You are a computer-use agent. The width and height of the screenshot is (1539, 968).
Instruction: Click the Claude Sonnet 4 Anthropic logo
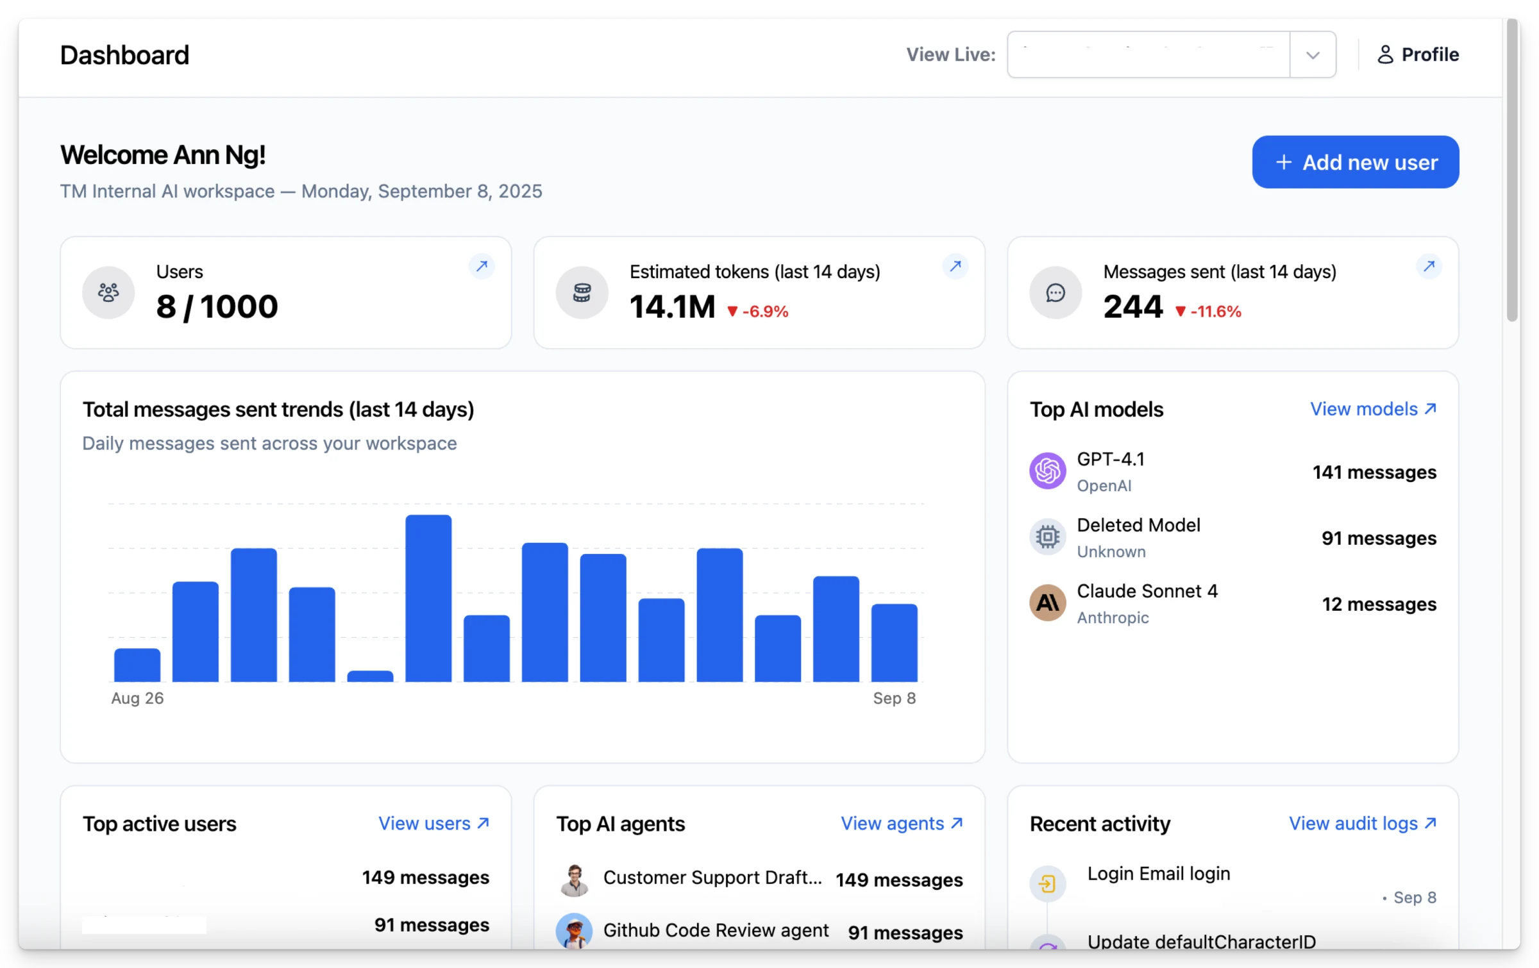click(1048, 603)
